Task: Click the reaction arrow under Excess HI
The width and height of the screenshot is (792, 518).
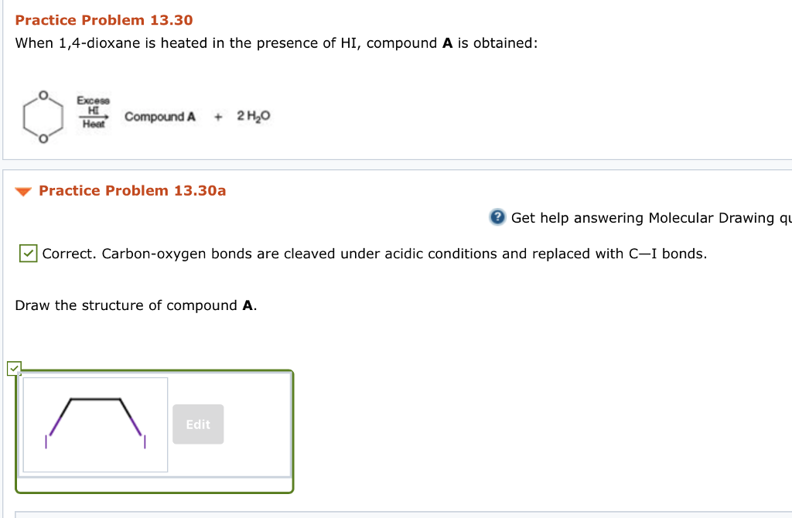Action: click(93, 117)
